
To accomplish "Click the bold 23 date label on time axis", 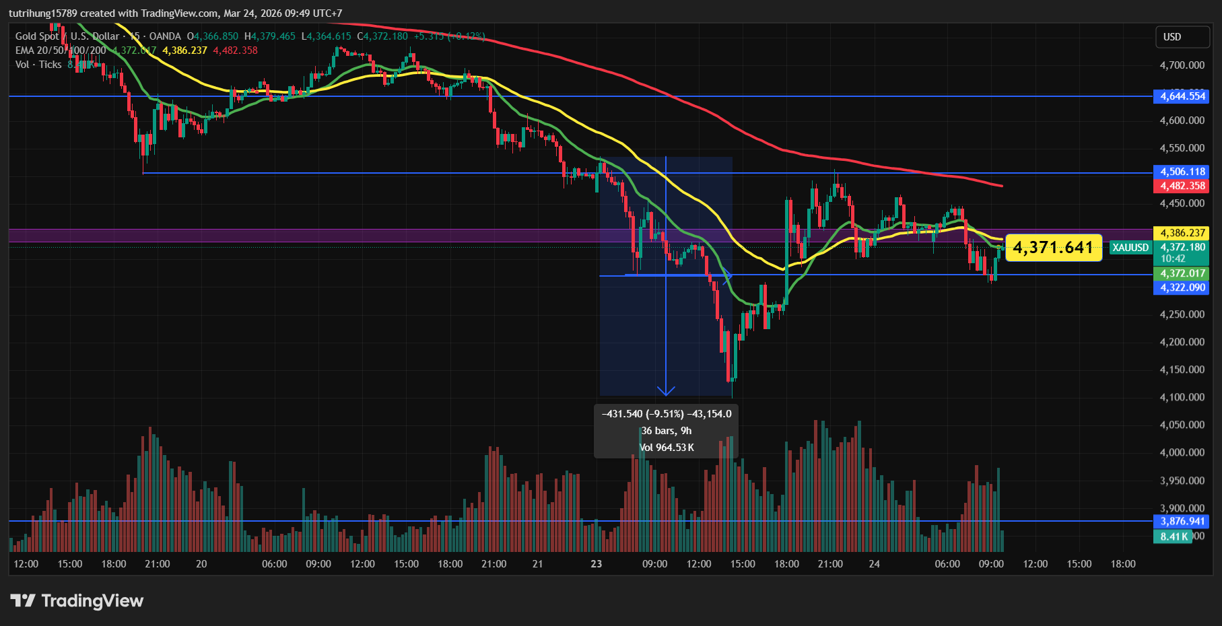I will pyautogui.click(x=596, y=564).
